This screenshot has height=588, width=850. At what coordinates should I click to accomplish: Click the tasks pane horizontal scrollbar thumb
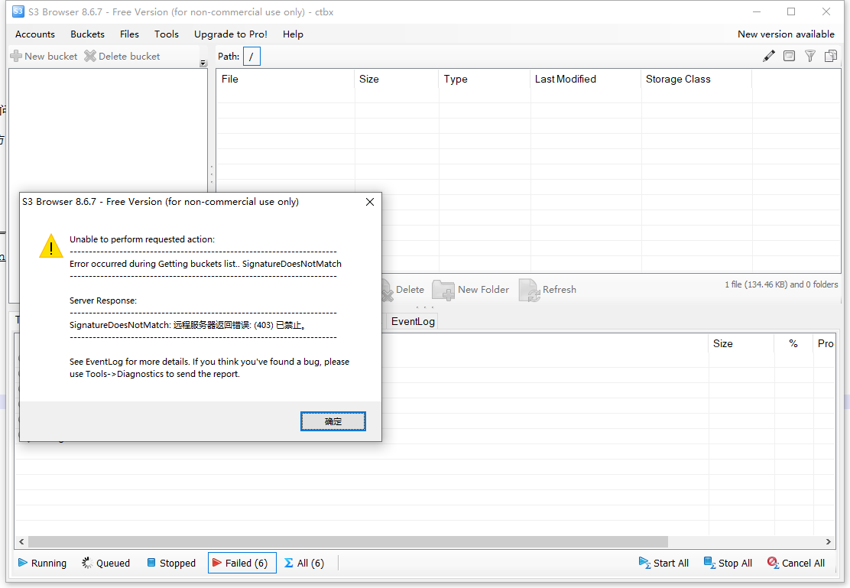(x=348, y=541)
